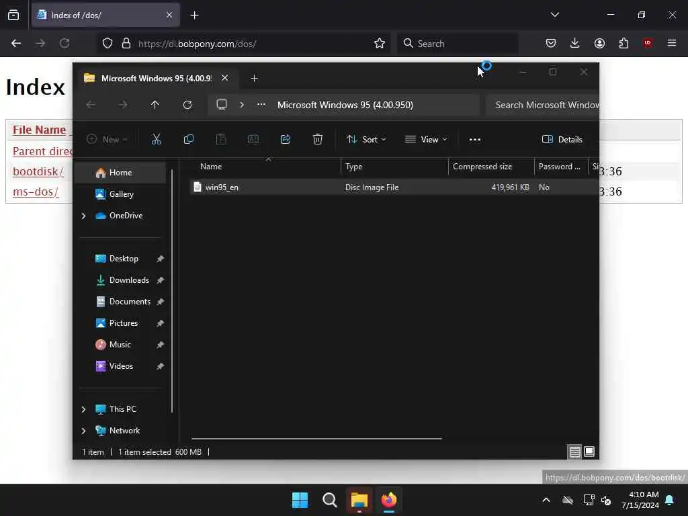The width and height of the screenshot is (688, 516).
Task: Select This PC in navigation pane
Action: click(122, 409)
